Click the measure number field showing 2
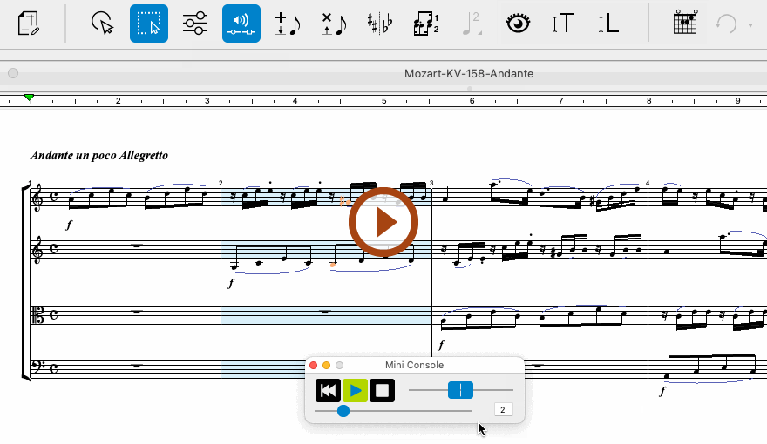Viewport: 767px width, 444px height. pyautogui.click(x=503, y=410)
